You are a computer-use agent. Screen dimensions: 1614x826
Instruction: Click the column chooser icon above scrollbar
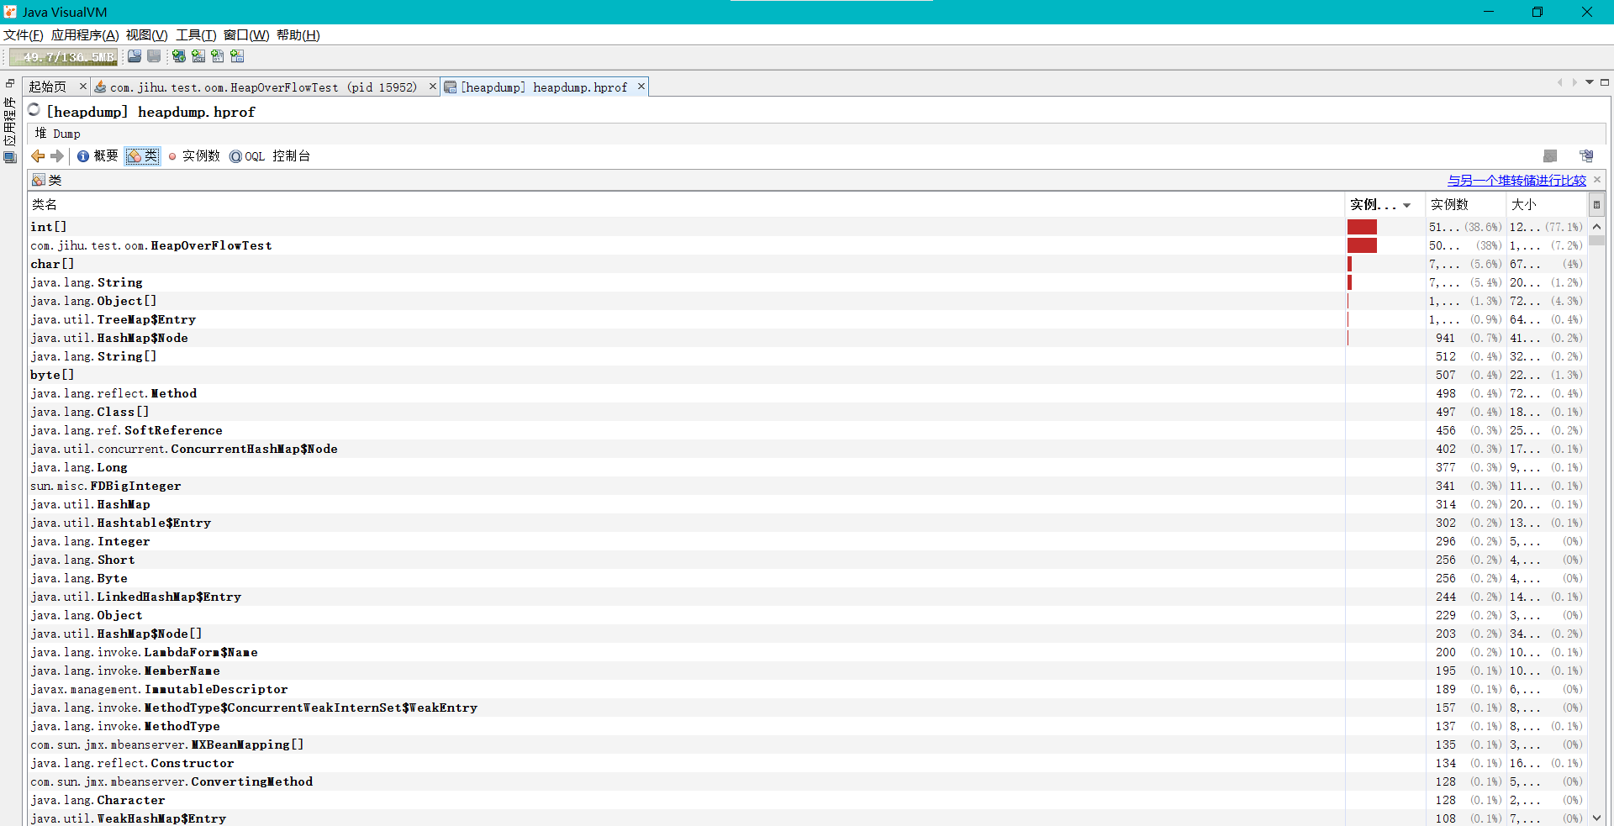point(1596,204)
